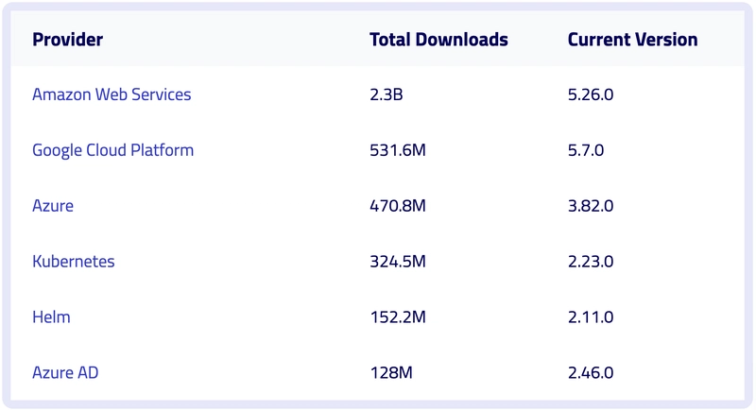This screenshot has width=756, height=410.
Task: Select the 2.3B downloads cell
Action: [x=387, y=94]
